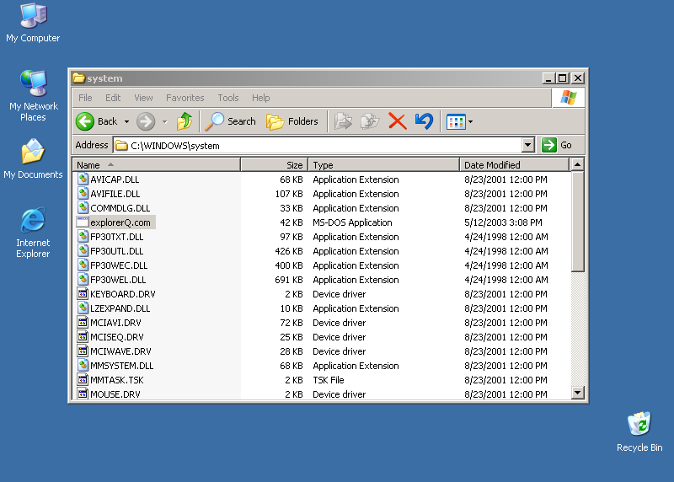Click the 107 KB size value
Screen dimensions: 674x482
tap(288, 194)
